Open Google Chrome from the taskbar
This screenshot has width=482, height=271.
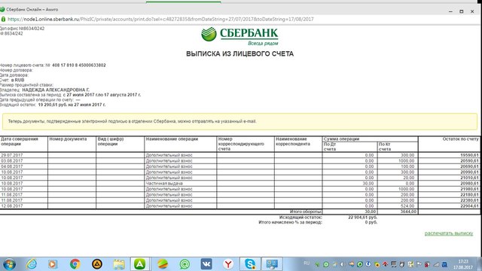pos(75,264)
